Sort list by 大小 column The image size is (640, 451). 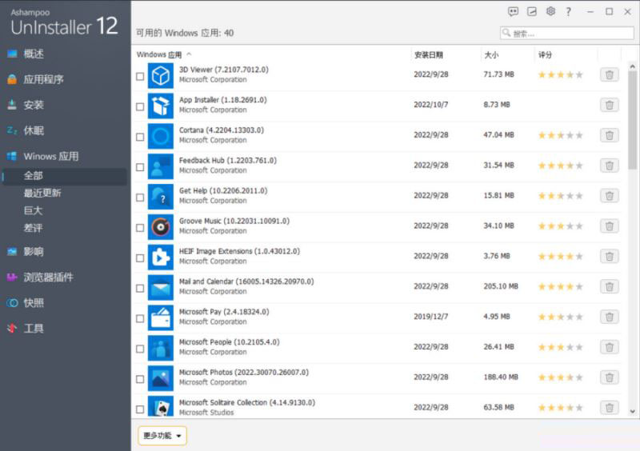(491, 54)
